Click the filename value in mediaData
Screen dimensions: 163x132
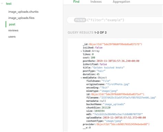[x=128, y=98]
